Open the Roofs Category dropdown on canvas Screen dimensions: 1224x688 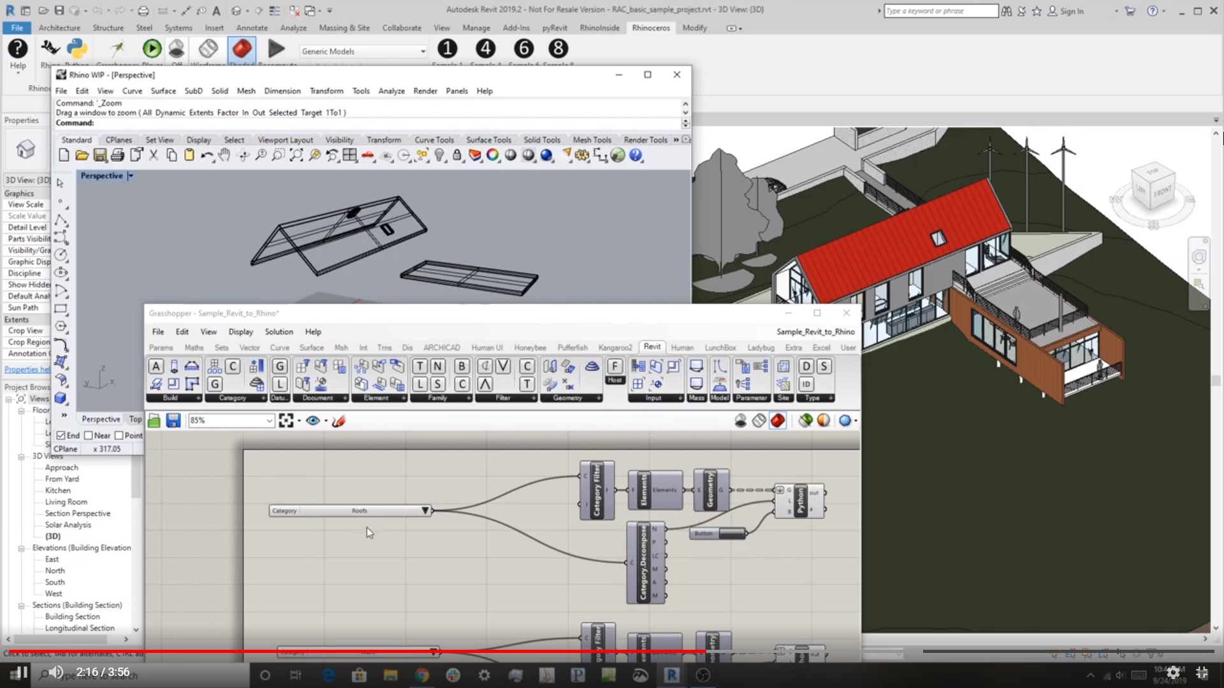click(x=425, y=511)
